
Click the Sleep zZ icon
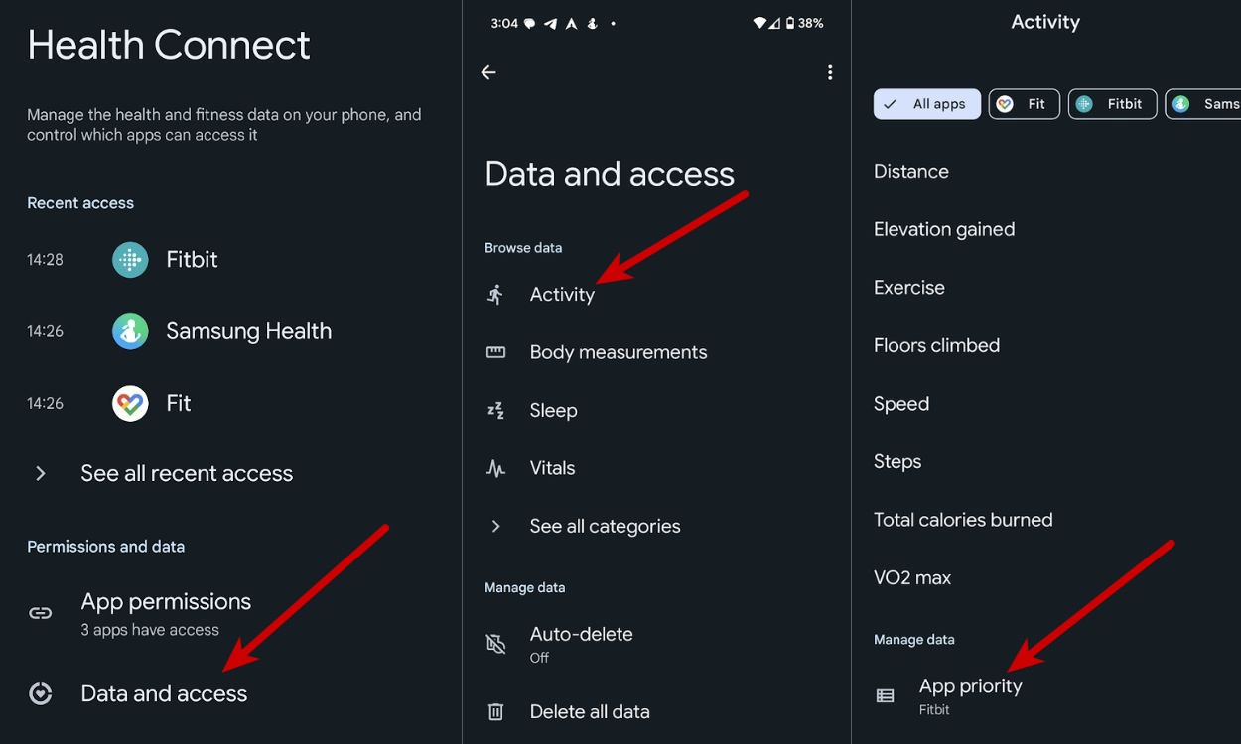point(495,410)
